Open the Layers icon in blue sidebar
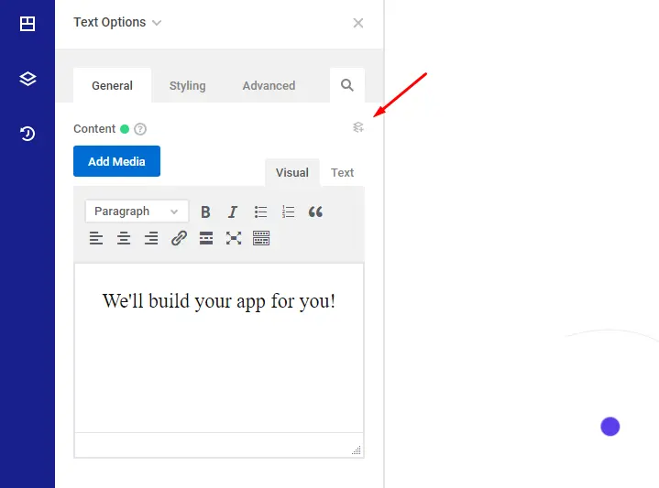The width and height of the screenshot is (659, 488). click(x=27, y=79)
